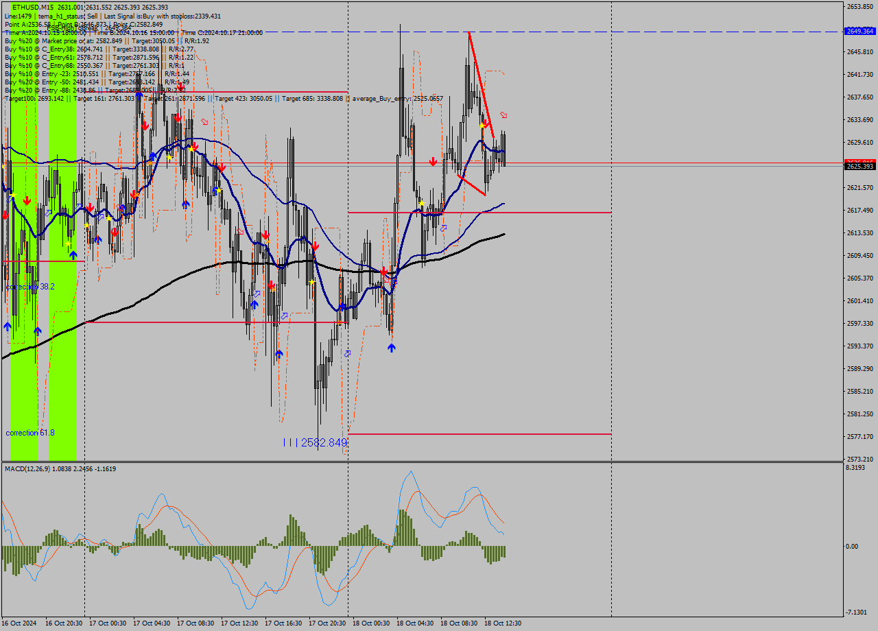Click time axis label '17 Oct 16:30'
The image size is (878, 631).
[x=283, y=623]
